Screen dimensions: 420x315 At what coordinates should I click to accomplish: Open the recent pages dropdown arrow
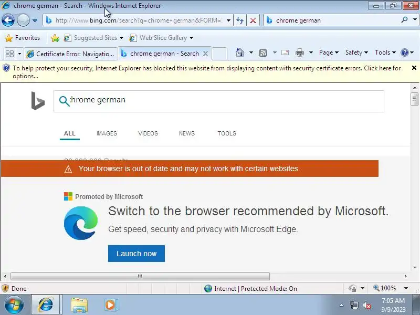pyautogui.click(x=35, y=20)
